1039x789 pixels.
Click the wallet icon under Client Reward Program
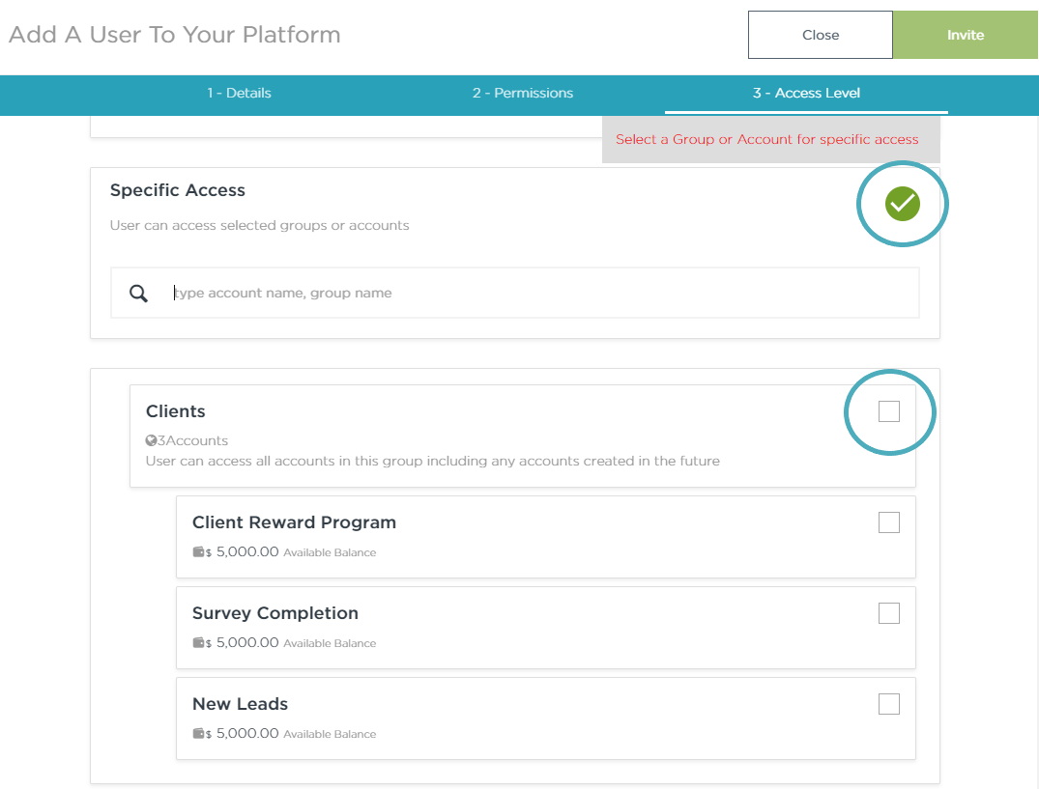point(198,552)
